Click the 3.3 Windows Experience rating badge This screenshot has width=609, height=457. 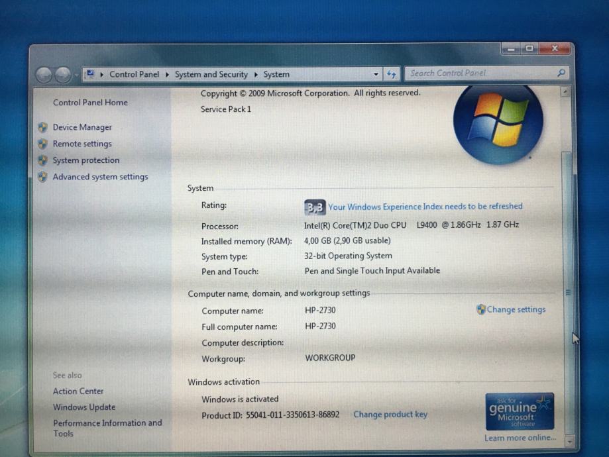click(315, 208)
